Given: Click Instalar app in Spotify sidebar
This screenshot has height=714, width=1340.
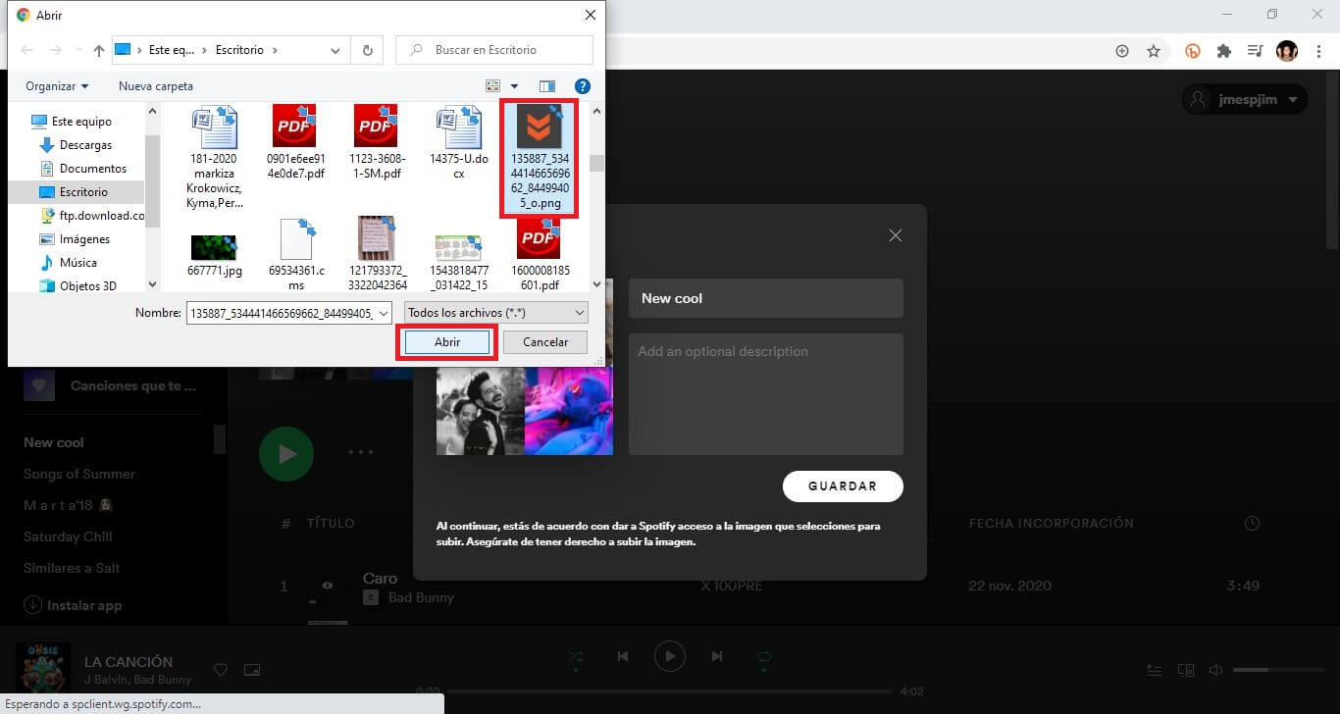Looking at the screenshot, I should point(73,605).
